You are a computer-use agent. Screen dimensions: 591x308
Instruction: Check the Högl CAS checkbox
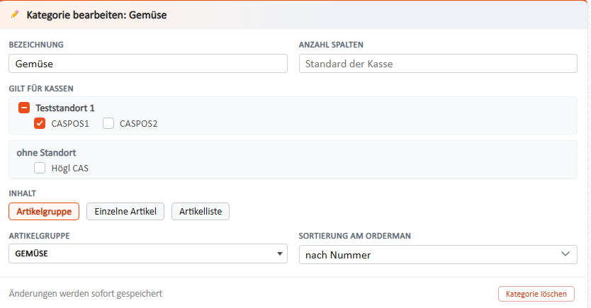tap(40, 168)
